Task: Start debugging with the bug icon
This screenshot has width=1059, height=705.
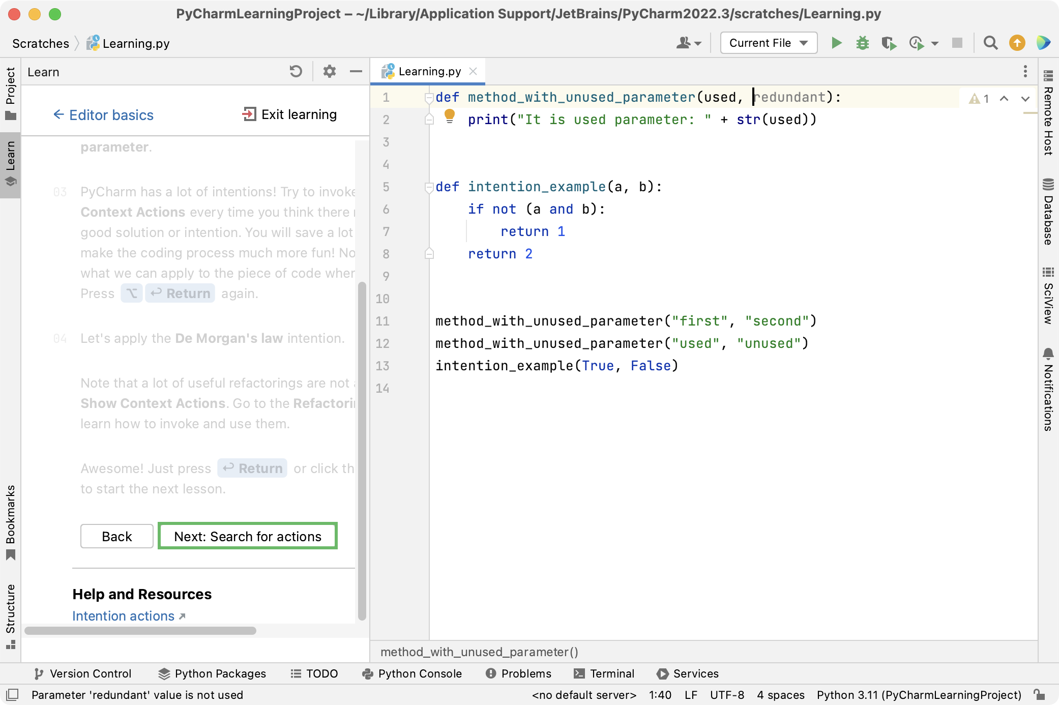Action: coord(863,43)
